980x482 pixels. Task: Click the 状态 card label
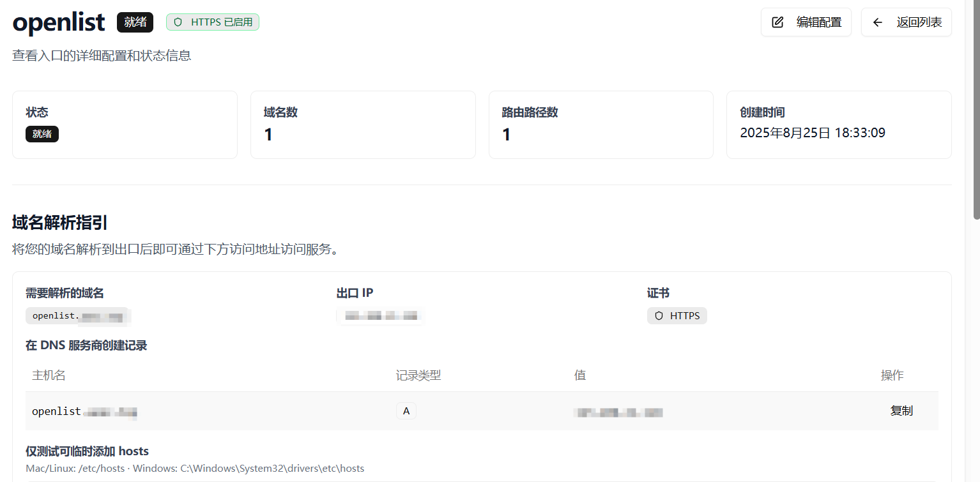37,112
